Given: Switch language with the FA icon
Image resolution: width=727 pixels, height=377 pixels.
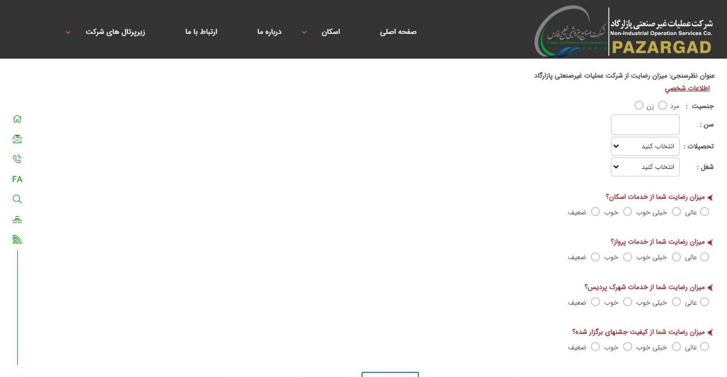Looking at the screenshot, I should [17, 179].
